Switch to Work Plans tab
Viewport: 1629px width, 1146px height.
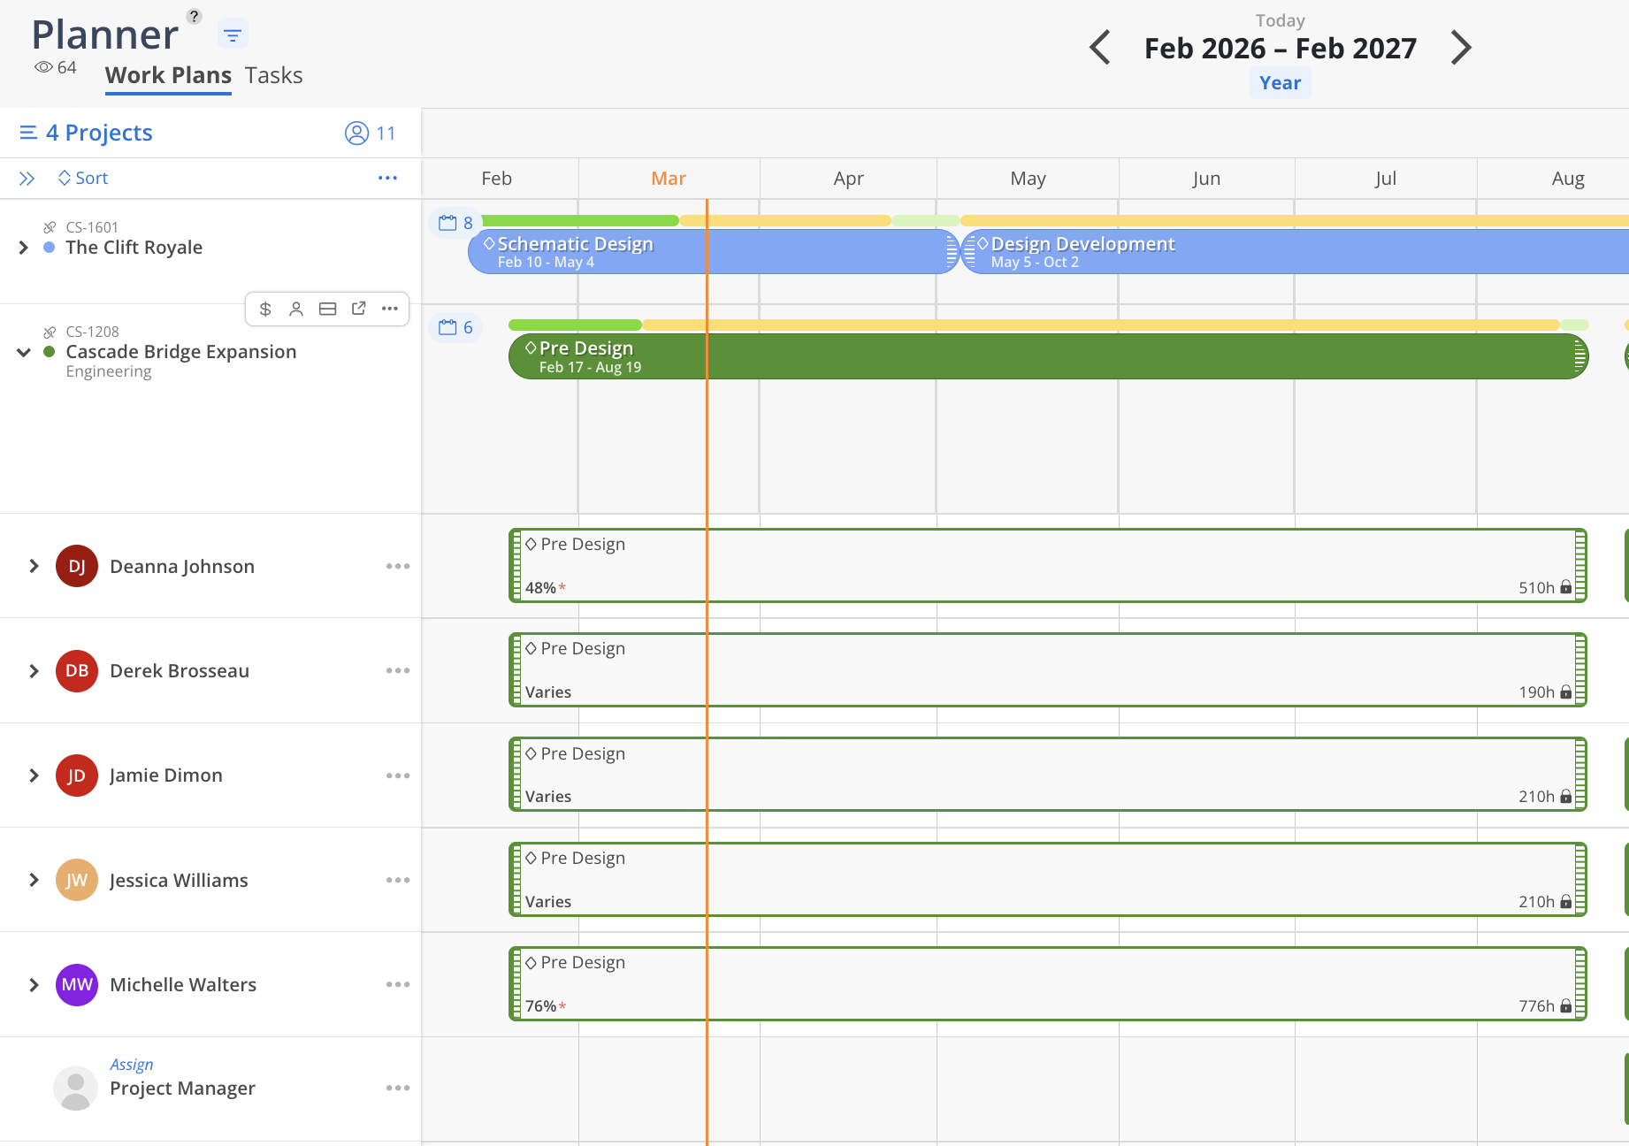click(x=168, y=75)
